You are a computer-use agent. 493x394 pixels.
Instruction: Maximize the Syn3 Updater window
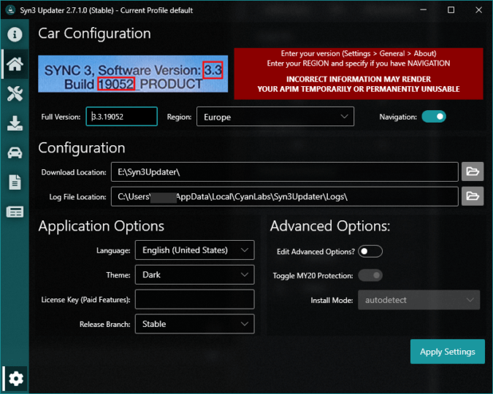(451, 10)
